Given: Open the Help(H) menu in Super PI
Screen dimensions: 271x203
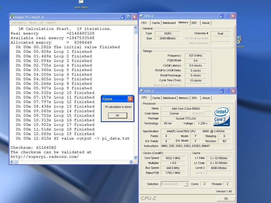Looking at the screenshot, I should pyautogui.click(x=51, y=23).
